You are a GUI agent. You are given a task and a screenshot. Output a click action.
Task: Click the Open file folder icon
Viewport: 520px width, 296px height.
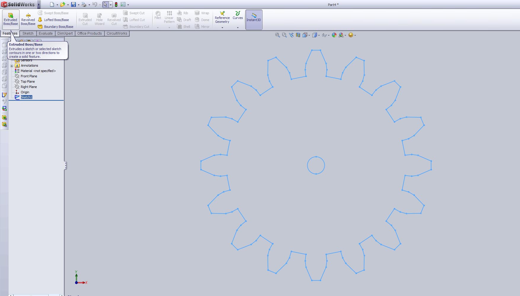[x=63, y=4]
